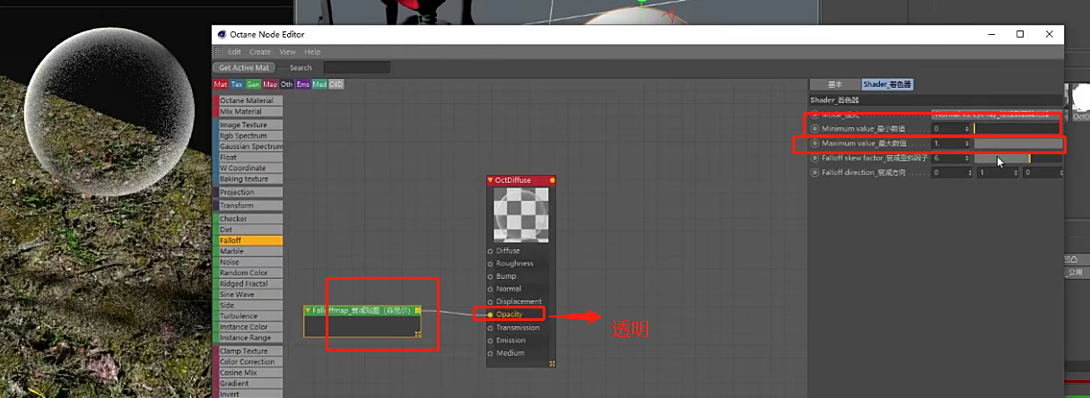Collapse the Falloffmap node triangle

(x=309, y=310)
